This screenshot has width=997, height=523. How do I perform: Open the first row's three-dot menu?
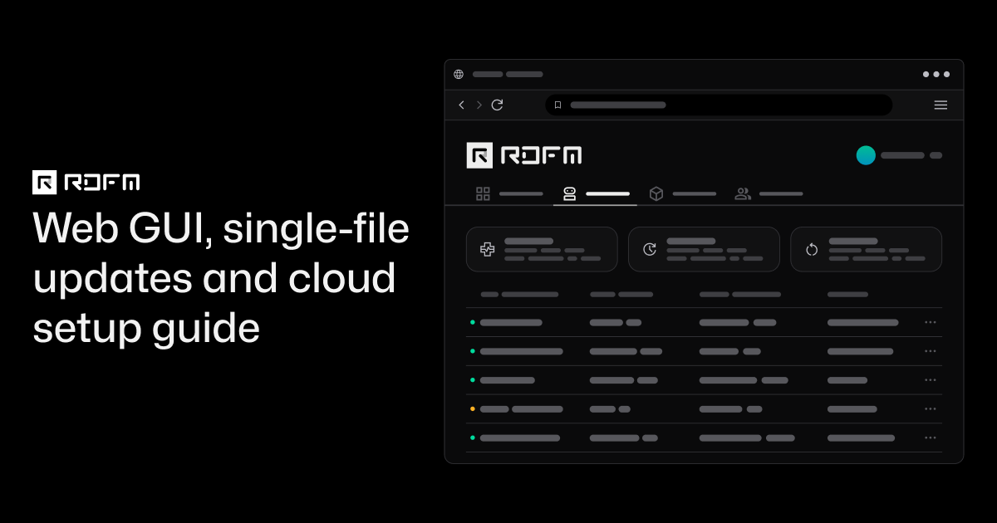931,322
